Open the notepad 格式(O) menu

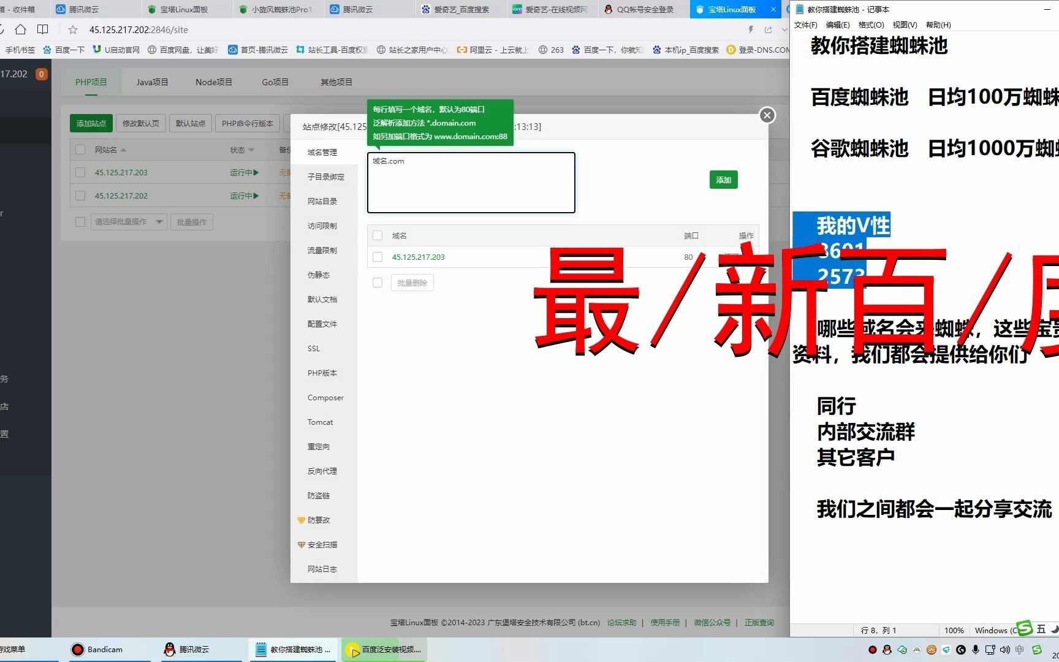point(871,25)
